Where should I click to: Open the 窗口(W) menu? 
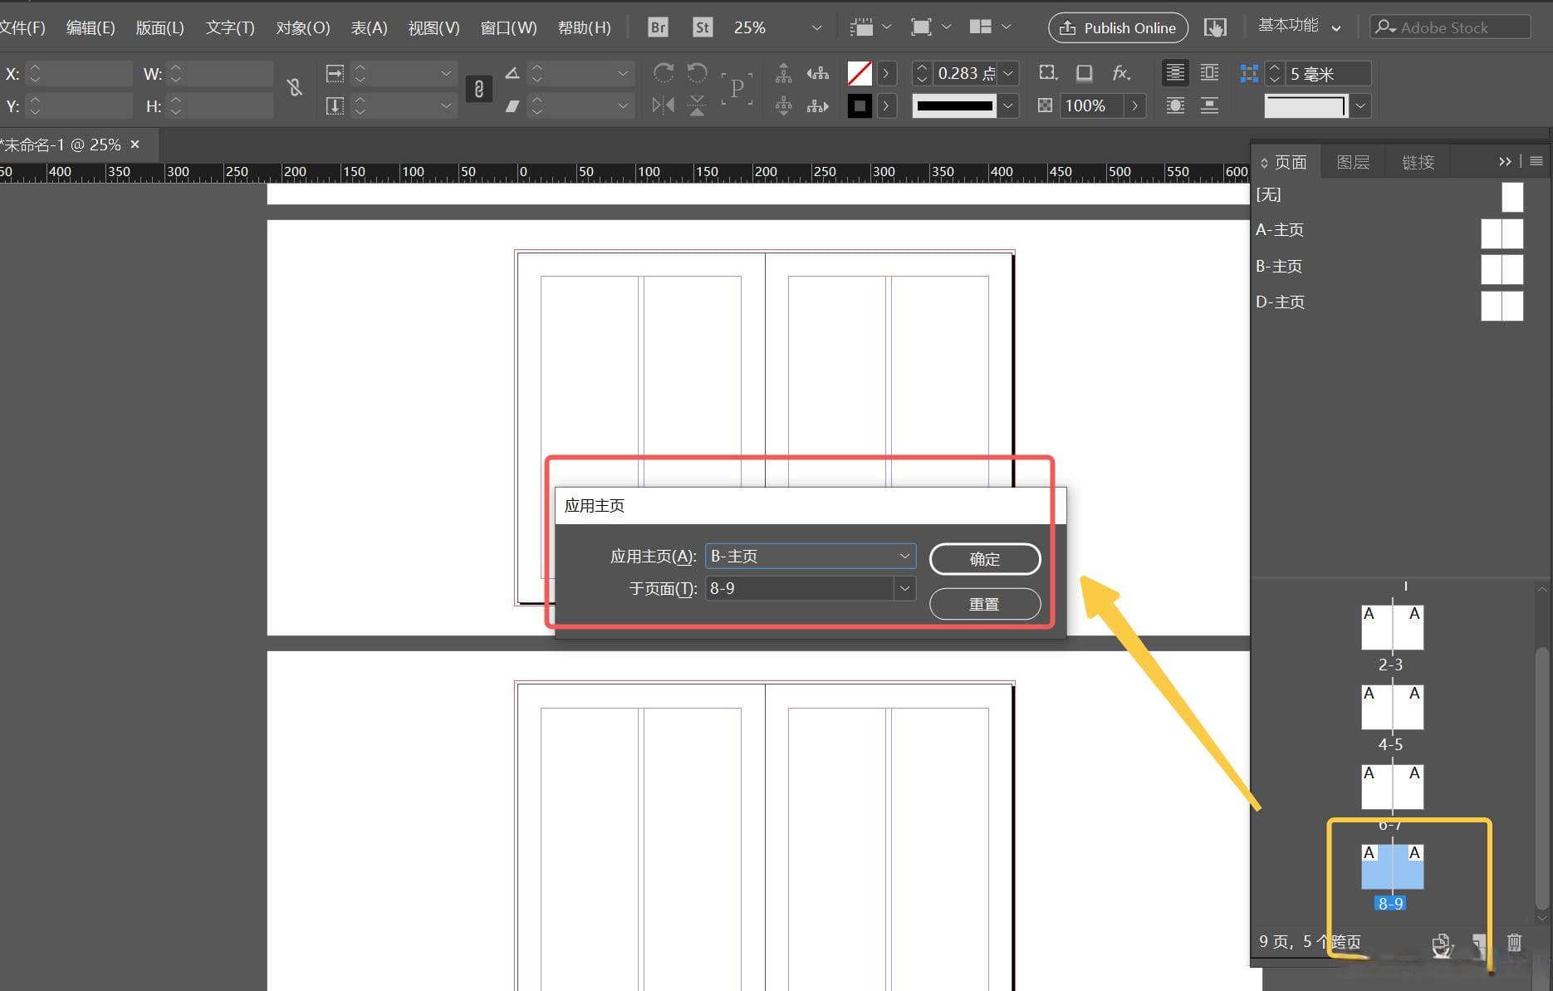(508, 27)
